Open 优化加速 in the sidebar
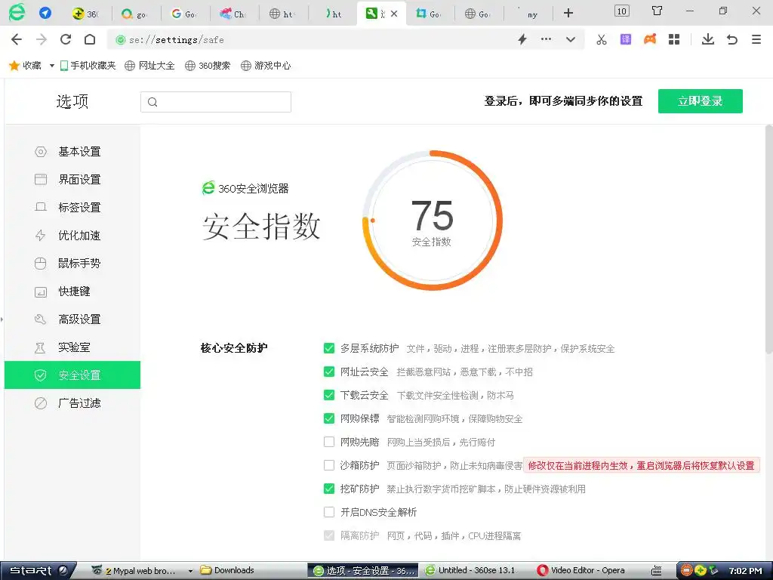Image resolution: width=773 pixels, height=580 pixels. click(x=72, y=236)
